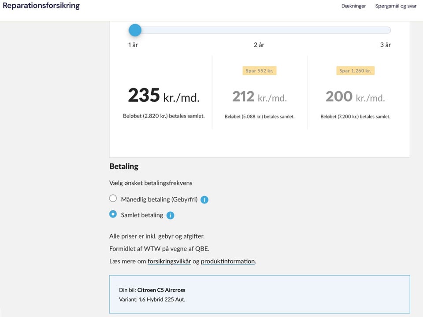Click the 3 år duration label
Screen dimensions: 423x317
385,45
